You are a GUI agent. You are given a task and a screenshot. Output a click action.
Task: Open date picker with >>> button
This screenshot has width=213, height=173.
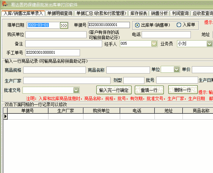64,25
